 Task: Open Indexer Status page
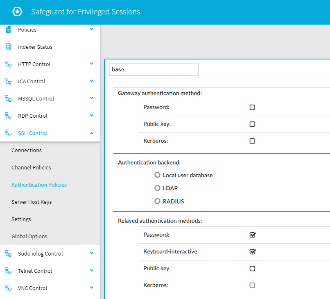click(35, 47)
